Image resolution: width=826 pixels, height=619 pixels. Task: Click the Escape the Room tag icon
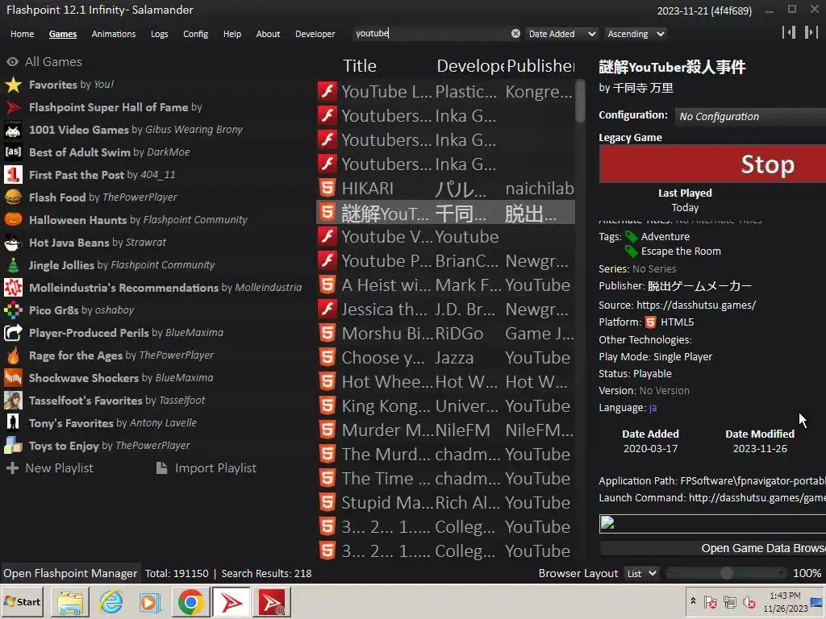tap(631, 251)
